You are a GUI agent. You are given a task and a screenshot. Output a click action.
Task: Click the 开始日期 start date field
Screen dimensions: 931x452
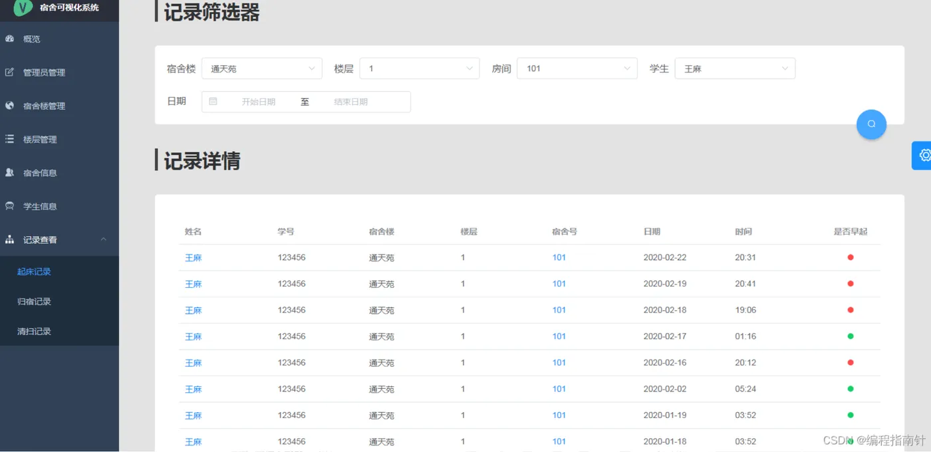(x=258, y=102)
